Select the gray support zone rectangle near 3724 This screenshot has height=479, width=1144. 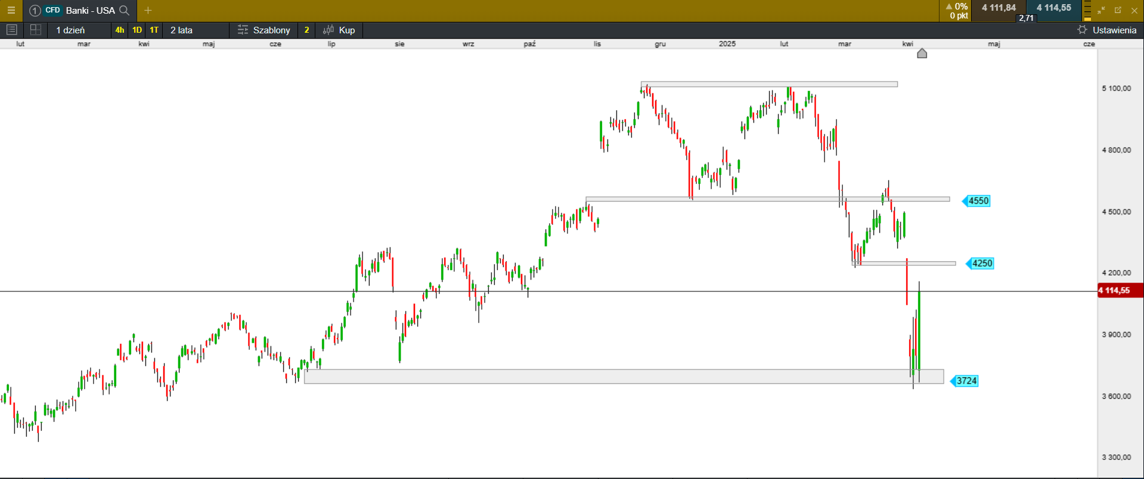624,376
